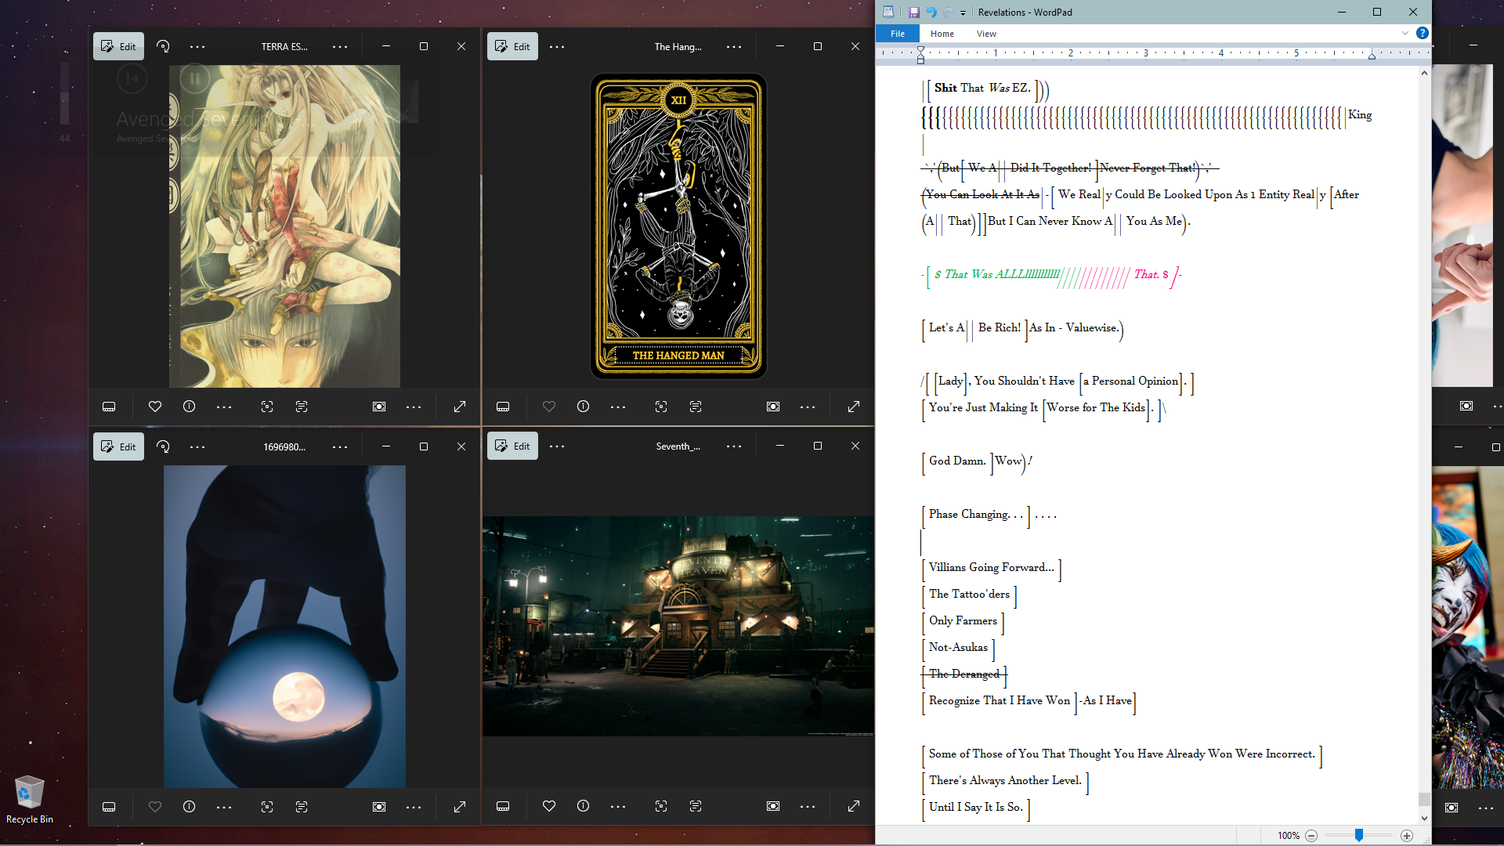This screenshot has width=1504, height=846.
Task: Open the title bar ellipsis menu in TERRA ES window
Action: 340,47
